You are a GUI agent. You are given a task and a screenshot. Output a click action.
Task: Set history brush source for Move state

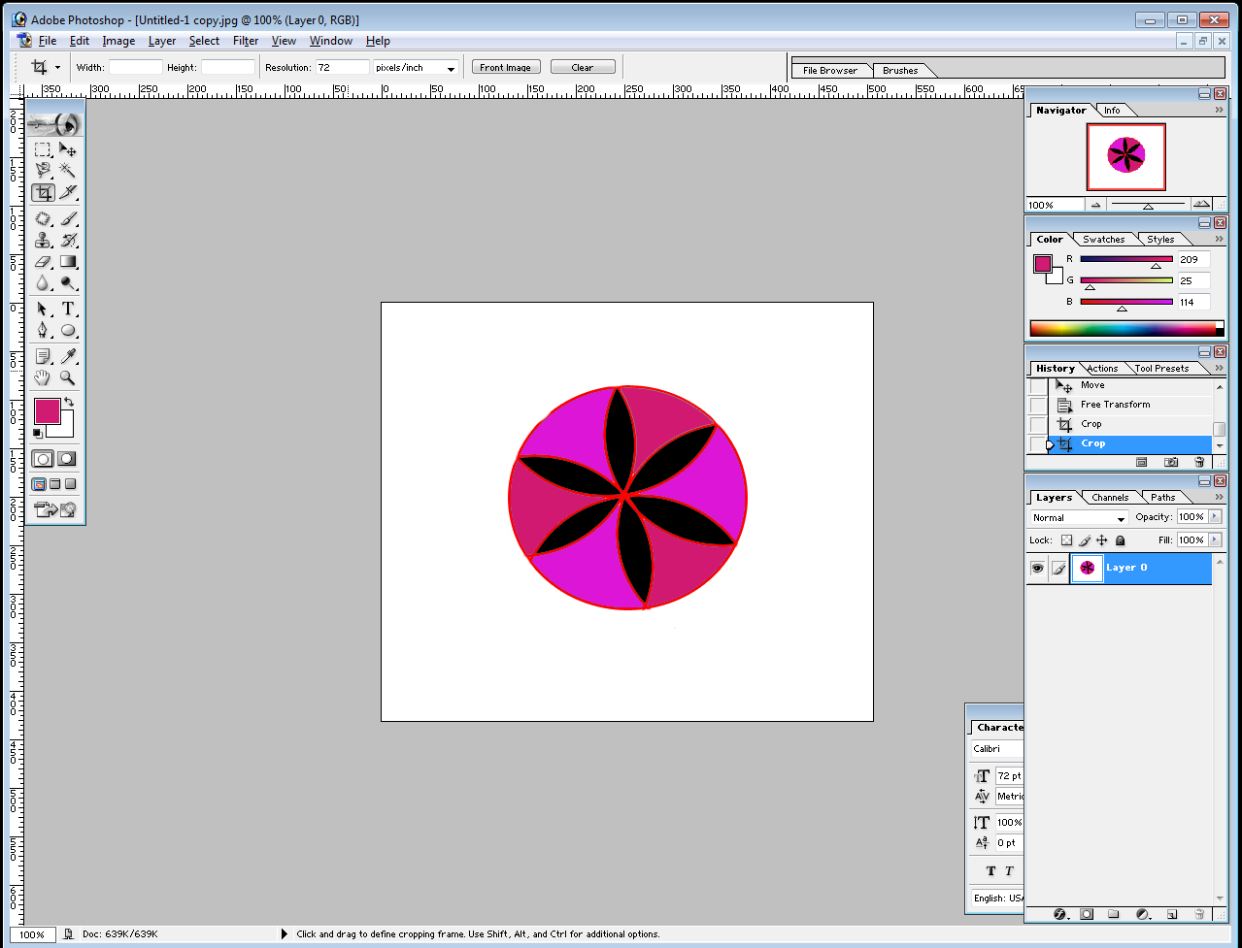tap(1037, 386)
